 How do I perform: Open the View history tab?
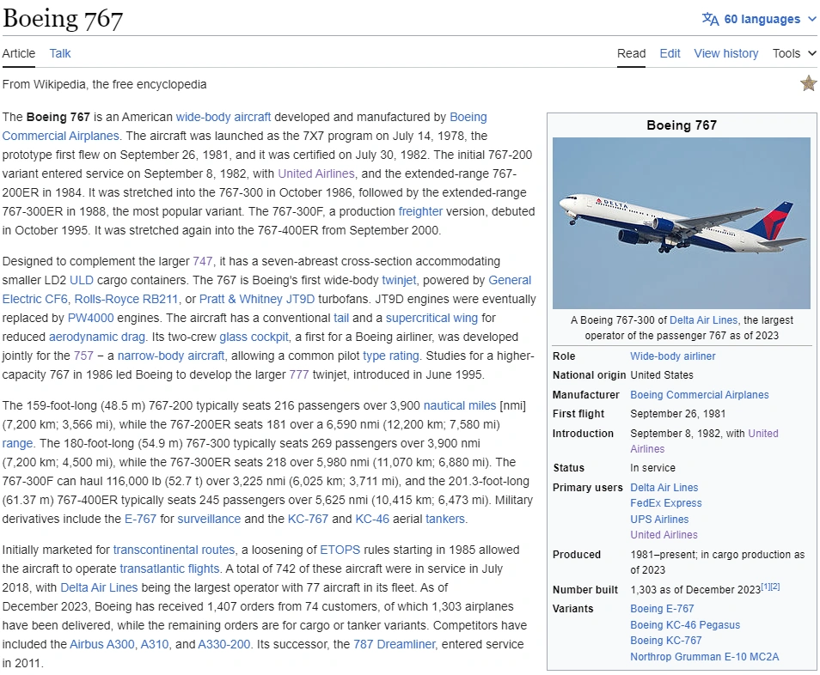pos(725,53)
